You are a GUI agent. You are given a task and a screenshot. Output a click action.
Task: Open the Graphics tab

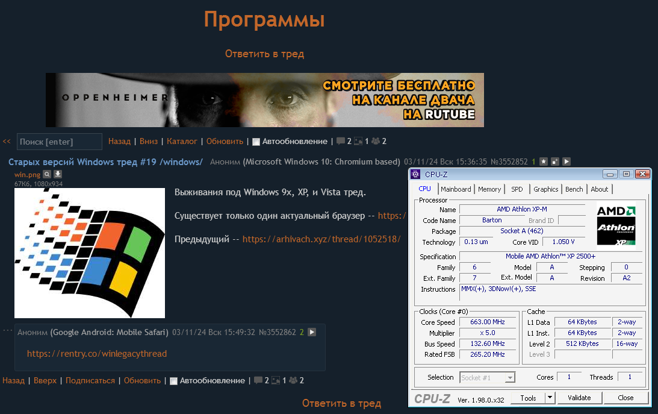tap(546, 189)
